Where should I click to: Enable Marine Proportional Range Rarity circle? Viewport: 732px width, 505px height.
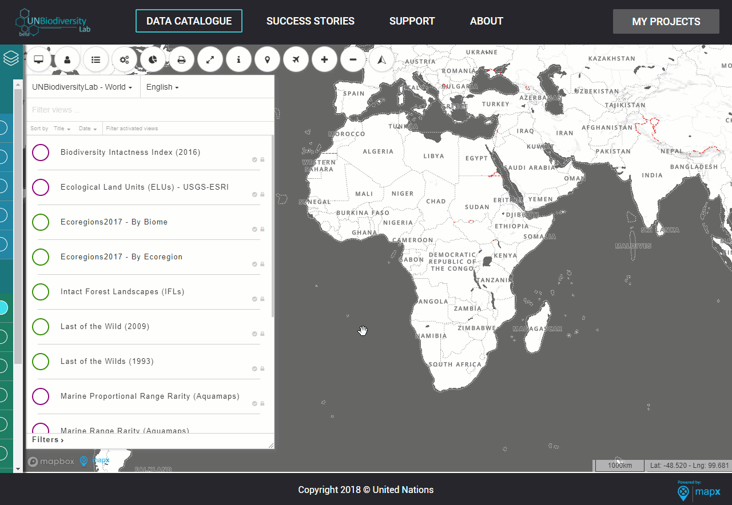click(x=41, y=396)
